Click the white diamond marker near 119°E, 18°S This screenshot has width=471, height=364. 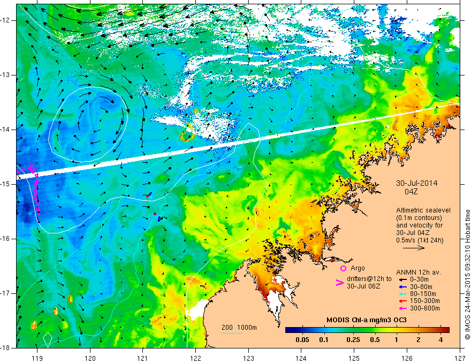click(x=48, y=339)
